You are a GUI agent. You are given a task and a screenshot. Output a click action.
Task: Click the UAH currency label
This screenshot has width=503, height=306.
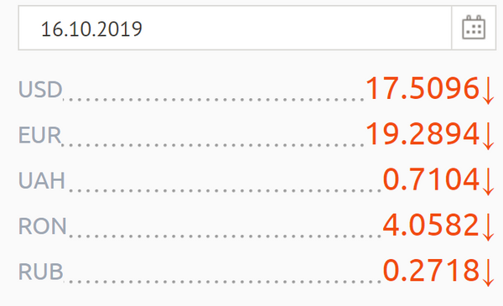42,180
